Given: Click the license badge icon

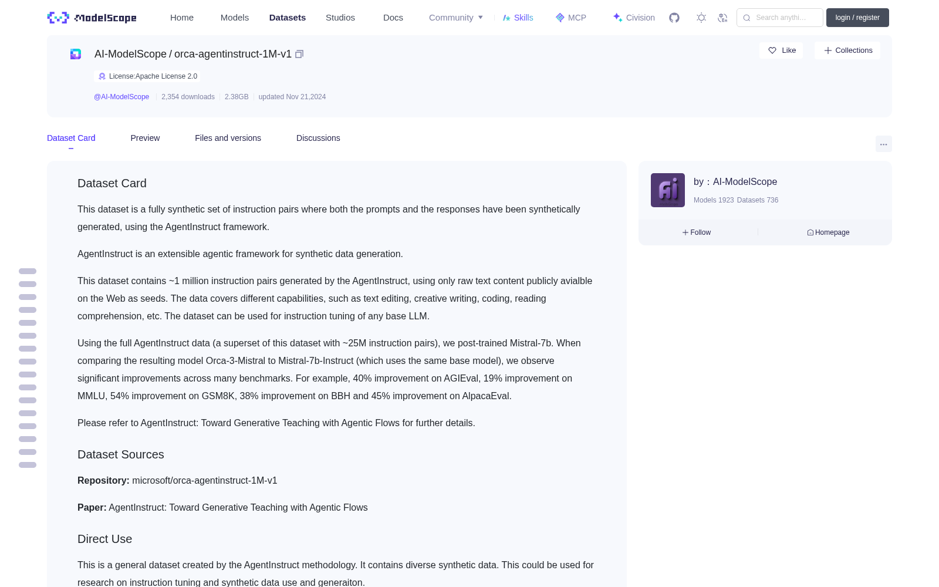Looking at the screenshot, I should (102, 76).
